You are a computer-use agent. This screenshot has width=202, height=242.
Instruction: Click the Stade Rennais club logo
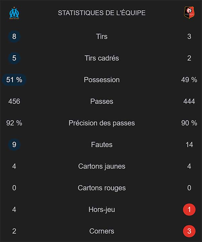[x=189, y=13]
